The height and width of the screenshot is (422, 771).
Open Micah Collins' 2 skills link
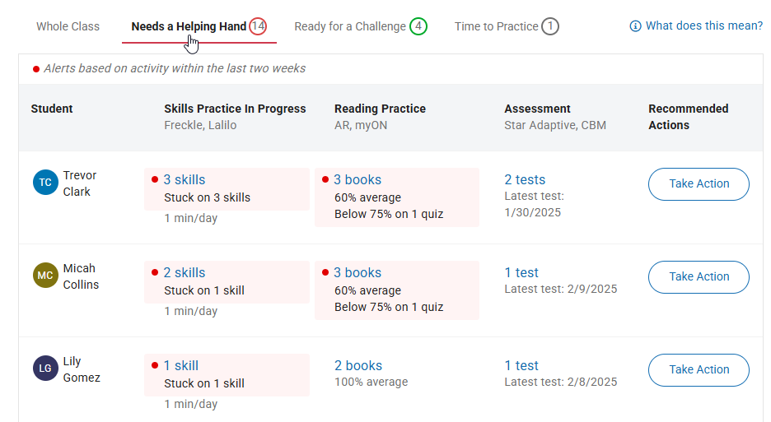pos(185,272)
